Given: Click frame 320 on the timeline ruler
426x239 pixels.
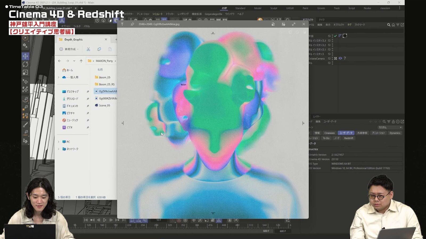Looking at the screenshot, I should pyautogui.click(x=170, y=225).
